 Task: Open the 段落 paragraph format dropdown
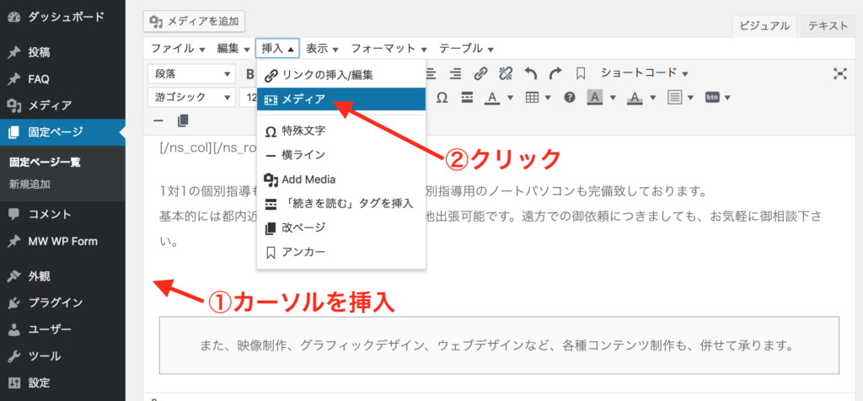point(190,73)
